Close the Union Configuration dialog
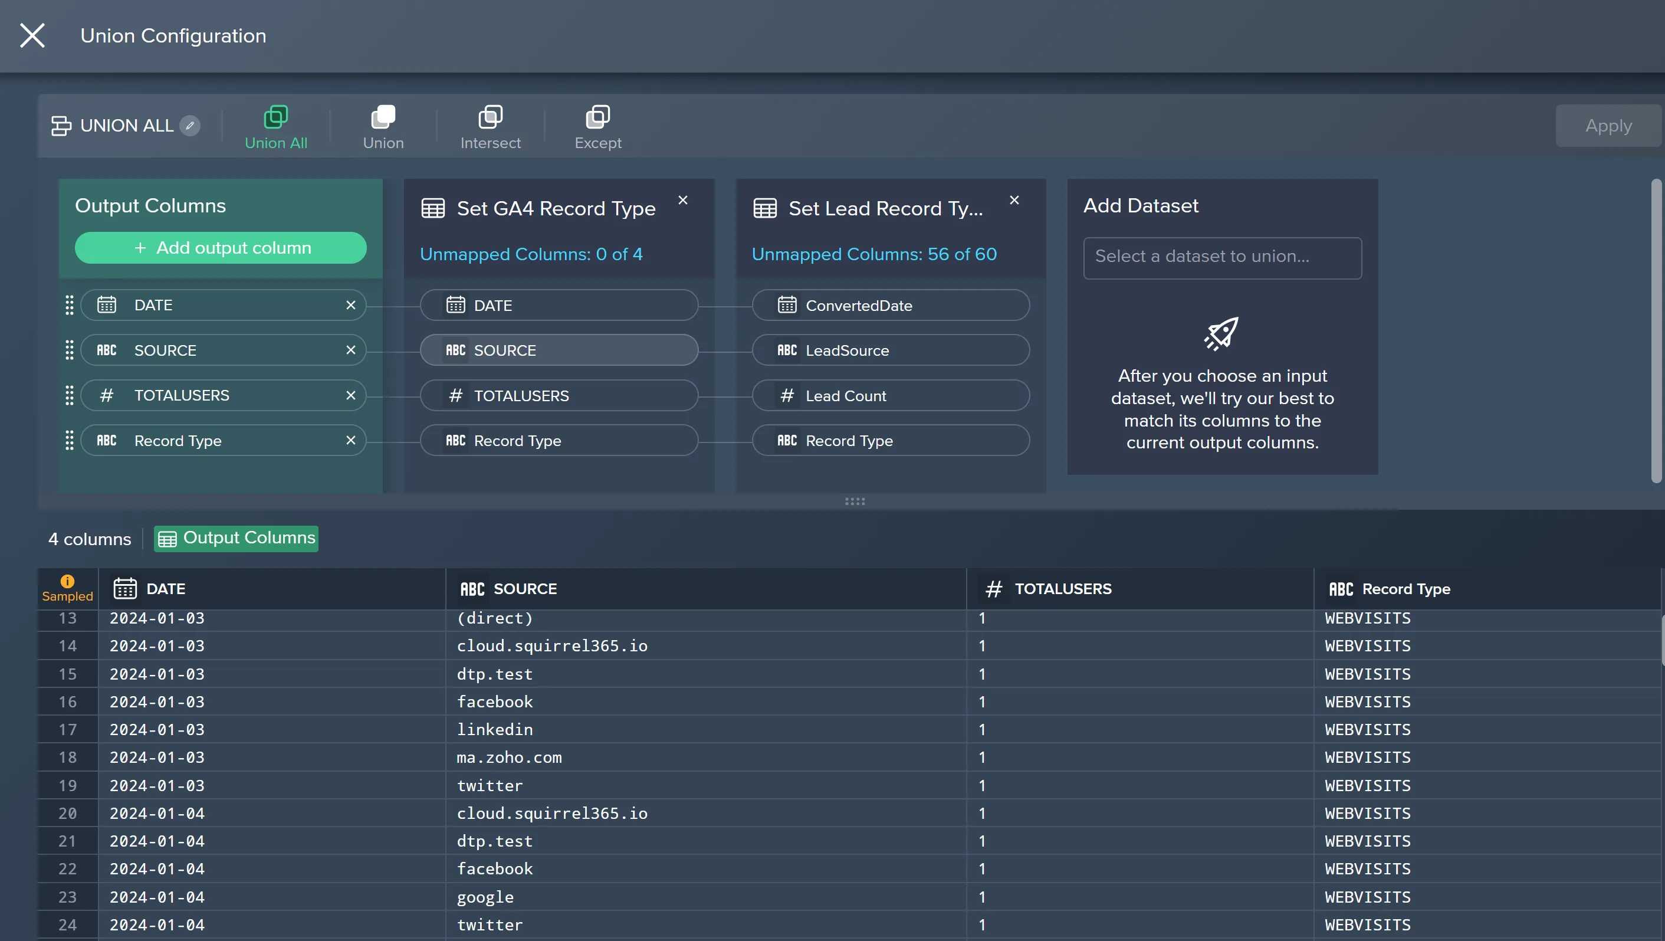This screenshot has height=941, width=1665. point(32,35)
